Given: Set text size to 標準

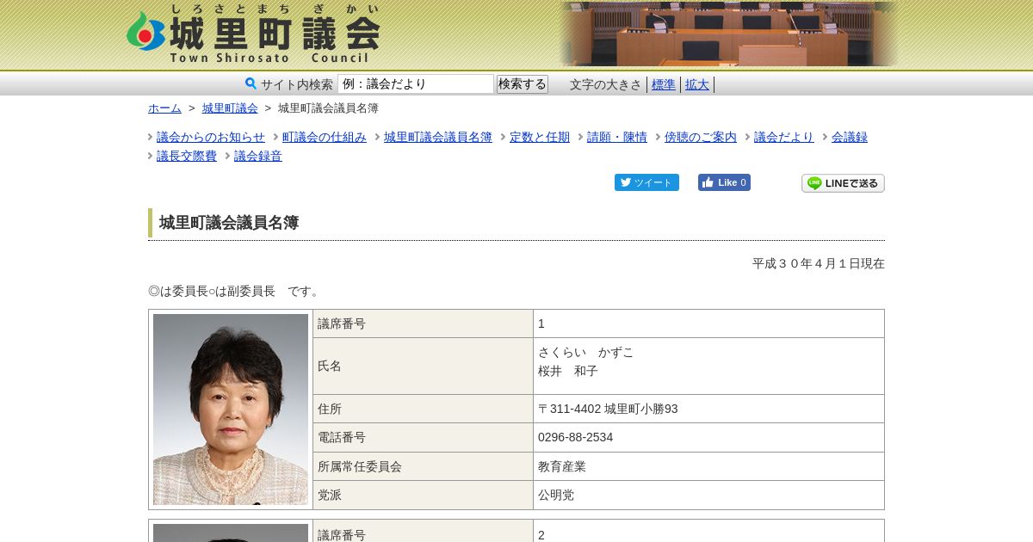Looking at the screenshot, I should 664,84.
